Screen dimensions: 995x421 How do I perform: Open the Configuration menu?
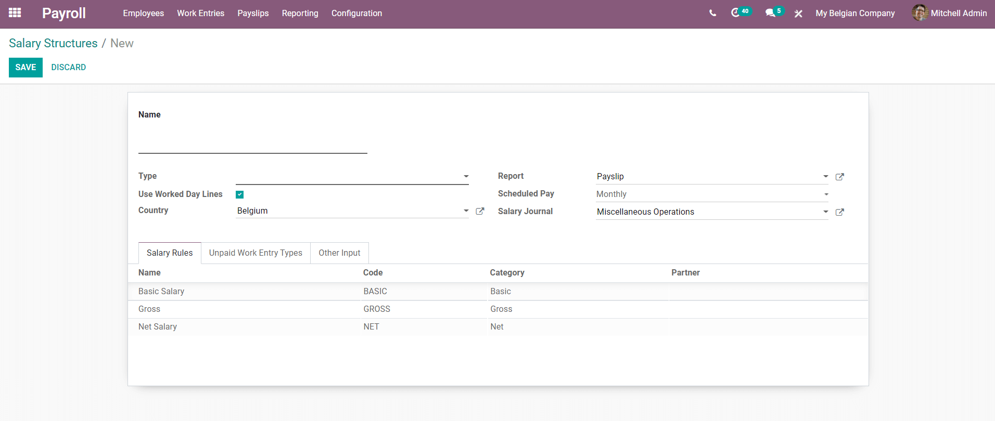[356, 14]
